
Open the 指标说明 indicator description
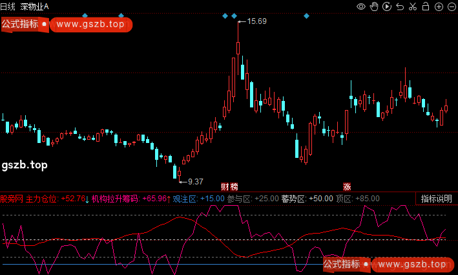coord(437,199)
